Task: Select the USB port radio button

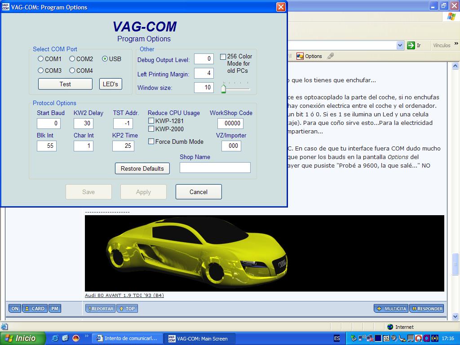Action: coord(105,59)
